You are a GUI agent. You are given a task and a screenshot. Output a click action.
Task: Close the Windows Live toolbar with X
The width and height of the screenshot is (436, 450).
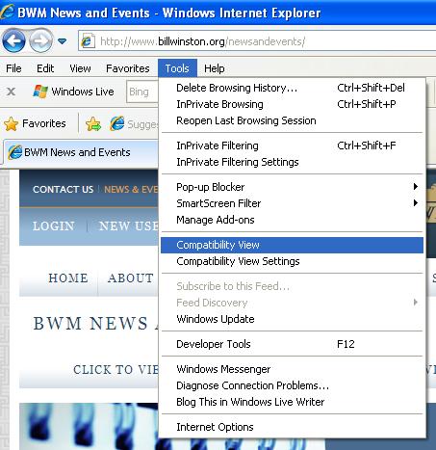pos(12,92)
